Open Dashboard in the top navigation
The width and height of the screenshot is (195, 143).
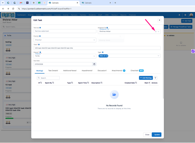click(x=21, y=15)
